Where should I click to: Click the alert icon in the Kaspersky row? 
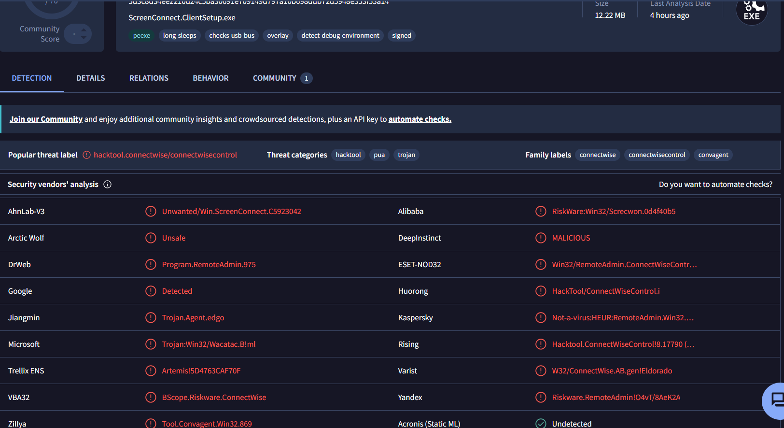point(541,318)
